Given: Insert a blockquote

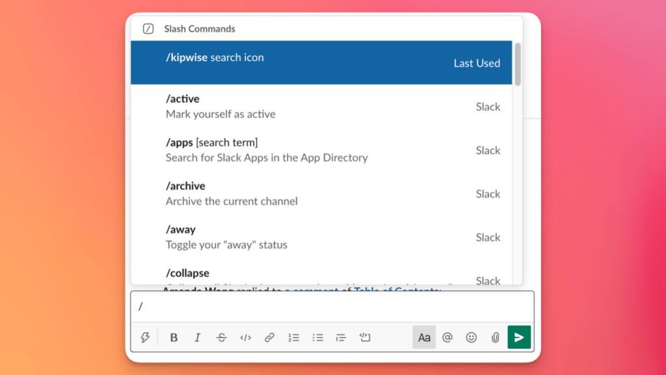Looking at the screenshot, I should coord(341,337).
